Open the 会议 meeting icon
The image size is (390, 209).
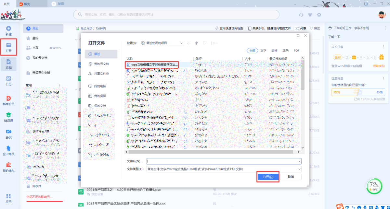click(x=9, y=132)
